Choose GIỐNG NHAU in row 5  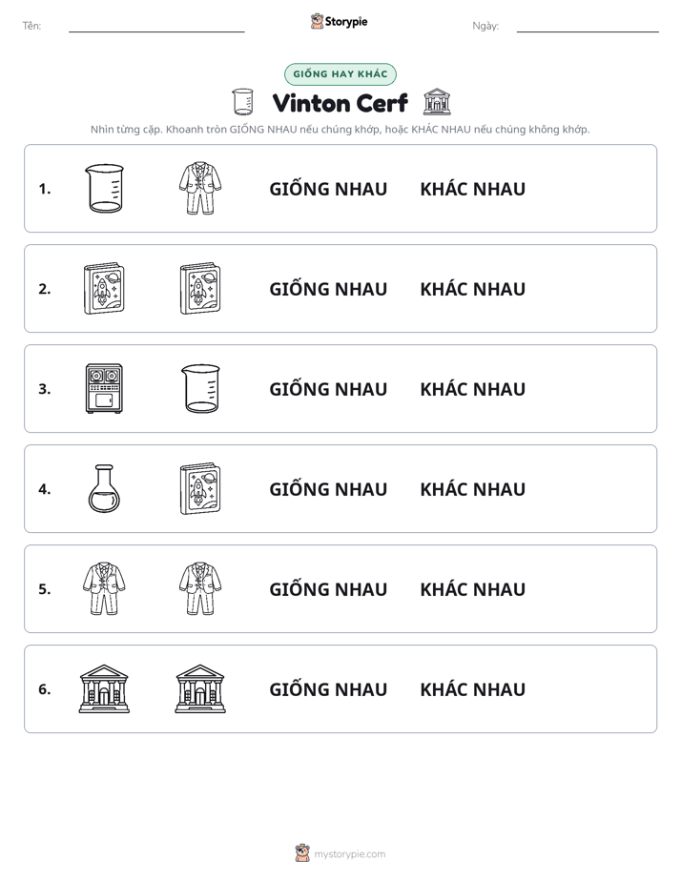[x=328, y=588]
